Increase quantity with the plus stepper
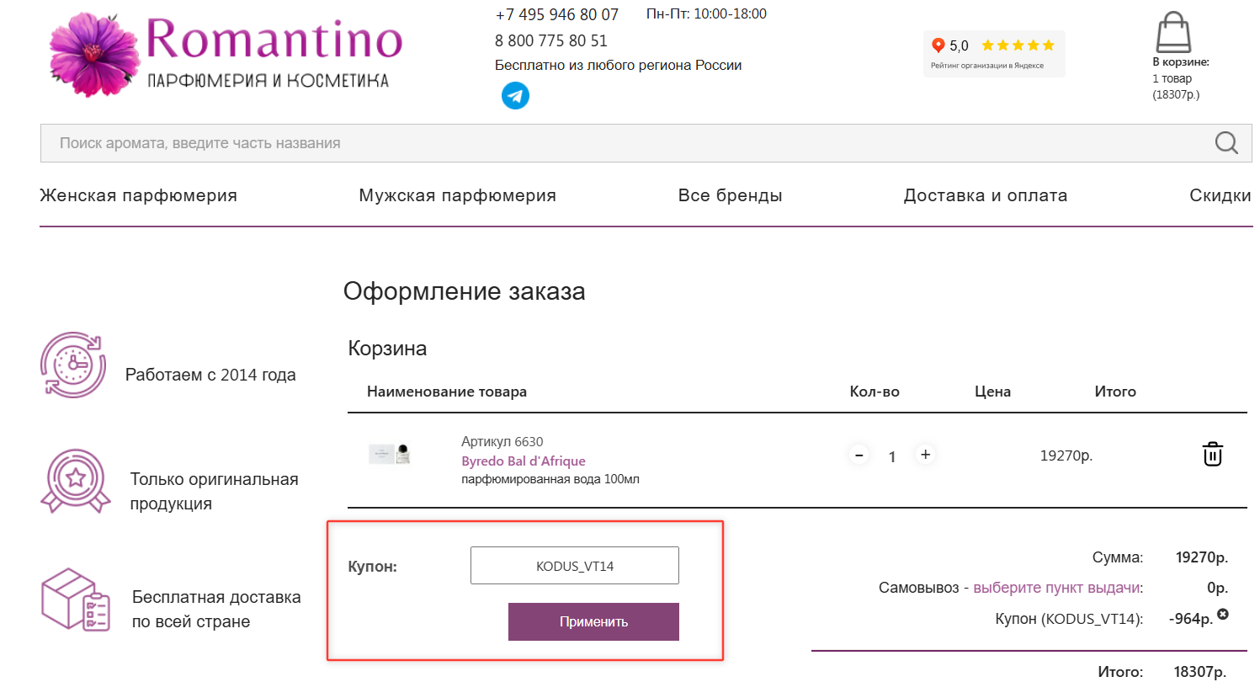 point(924,454)
